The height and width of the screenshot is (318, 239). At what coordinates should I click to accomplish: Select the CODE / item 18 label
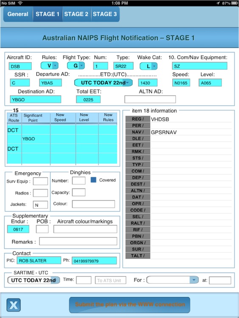138,210
